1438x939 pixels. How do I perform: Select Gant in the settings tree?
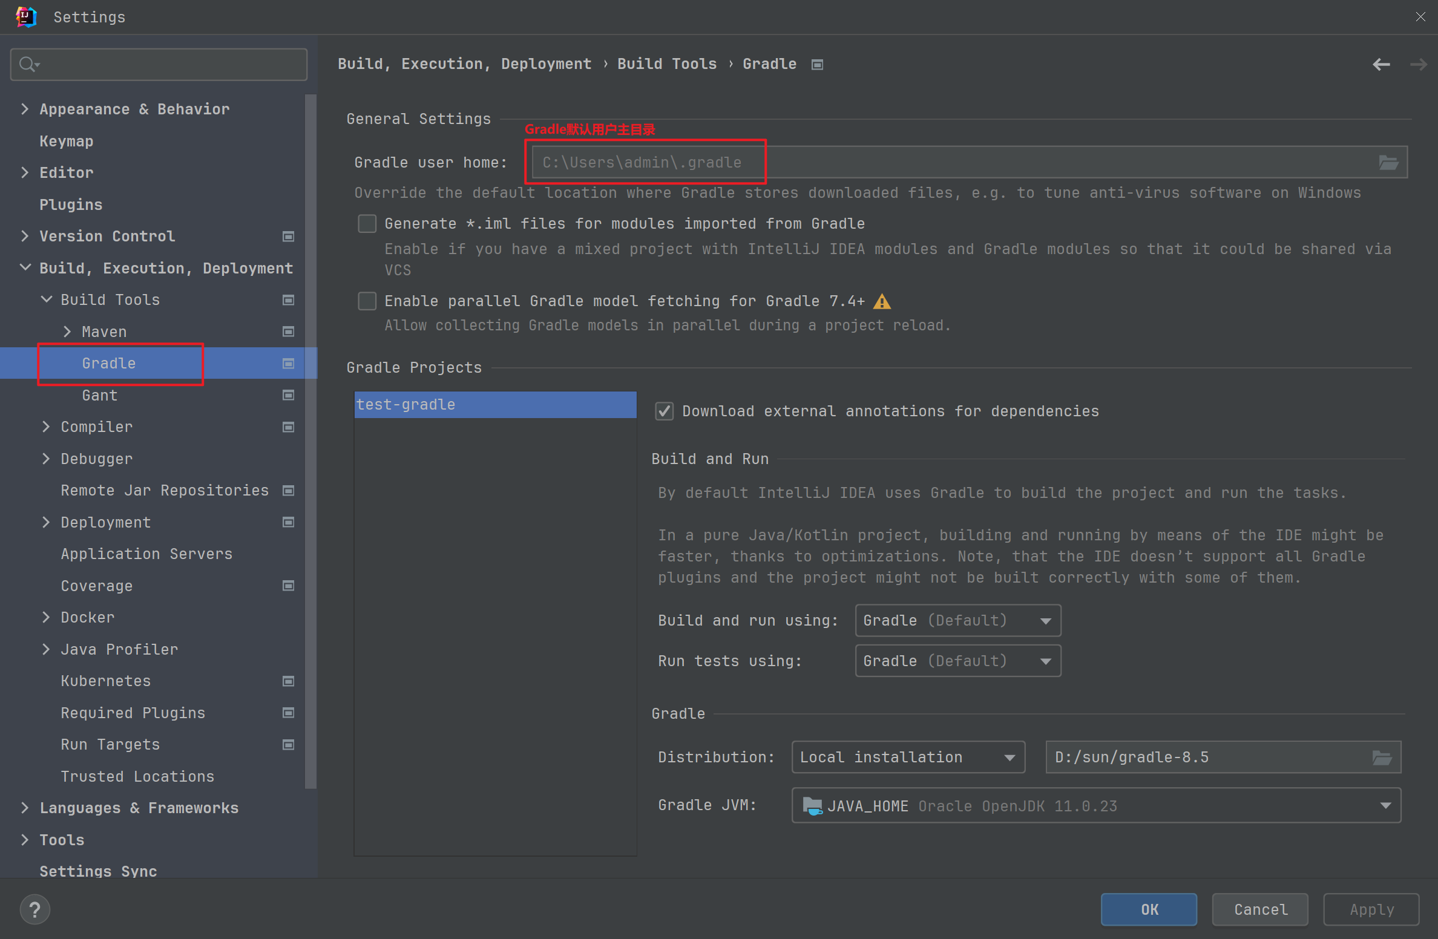click(x=100, y=395)
